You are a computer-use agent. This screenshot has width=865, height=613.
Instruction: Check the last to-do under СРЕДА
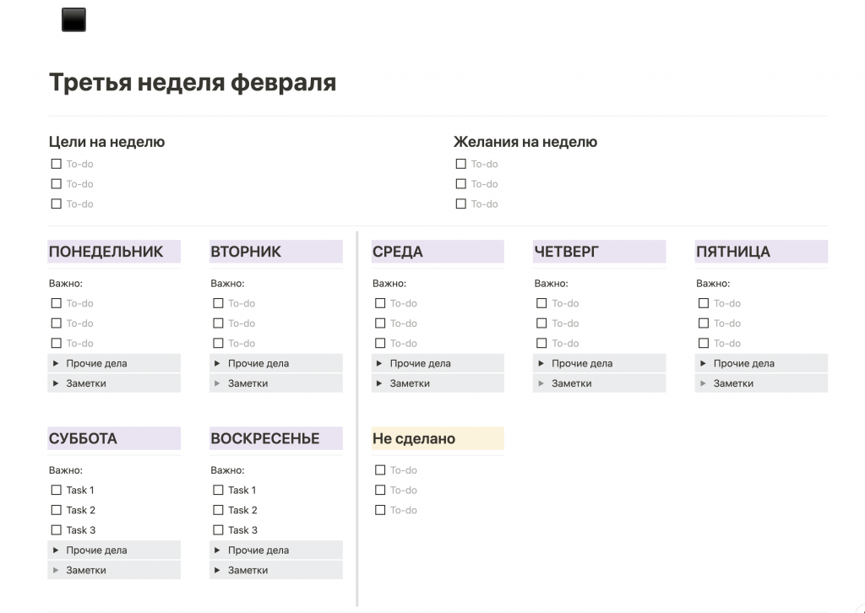click(x=380, y=343)
